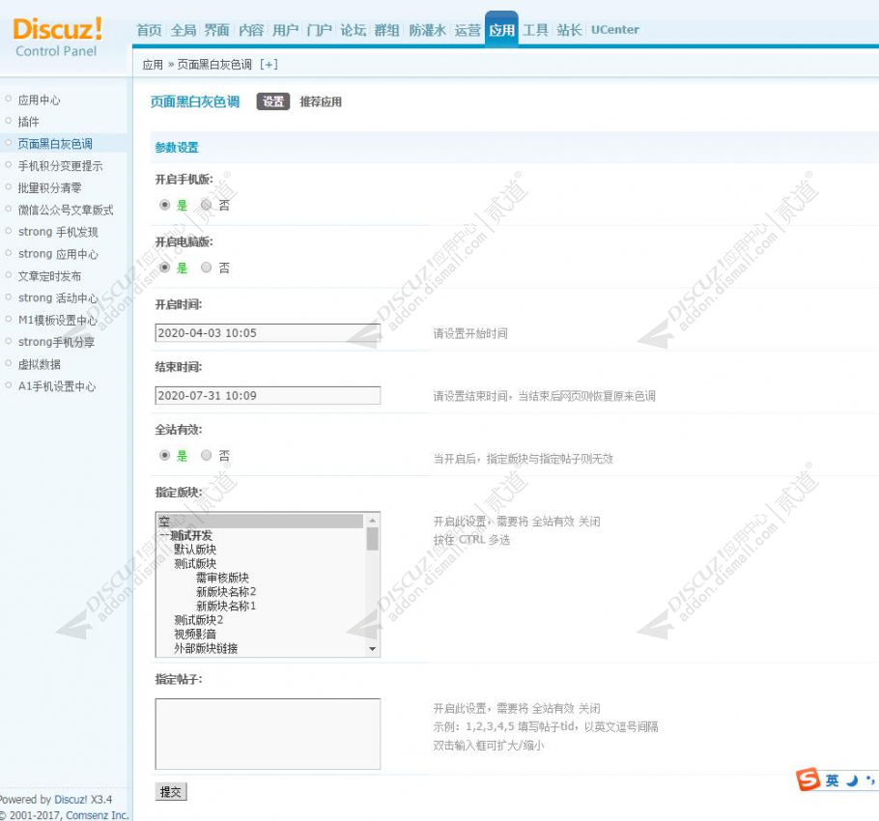Click the Discuz! link in the footer
Screen dimensions: 879x821
(71, 799)
